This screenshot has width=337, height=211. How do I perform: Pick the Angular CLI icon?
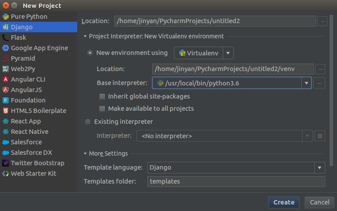tap(6, 79)
